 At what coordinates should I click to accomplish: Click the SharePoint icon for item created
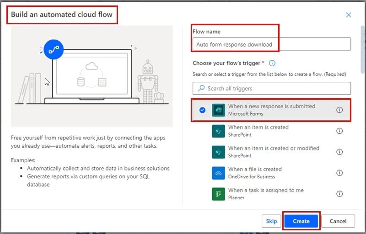218,131
